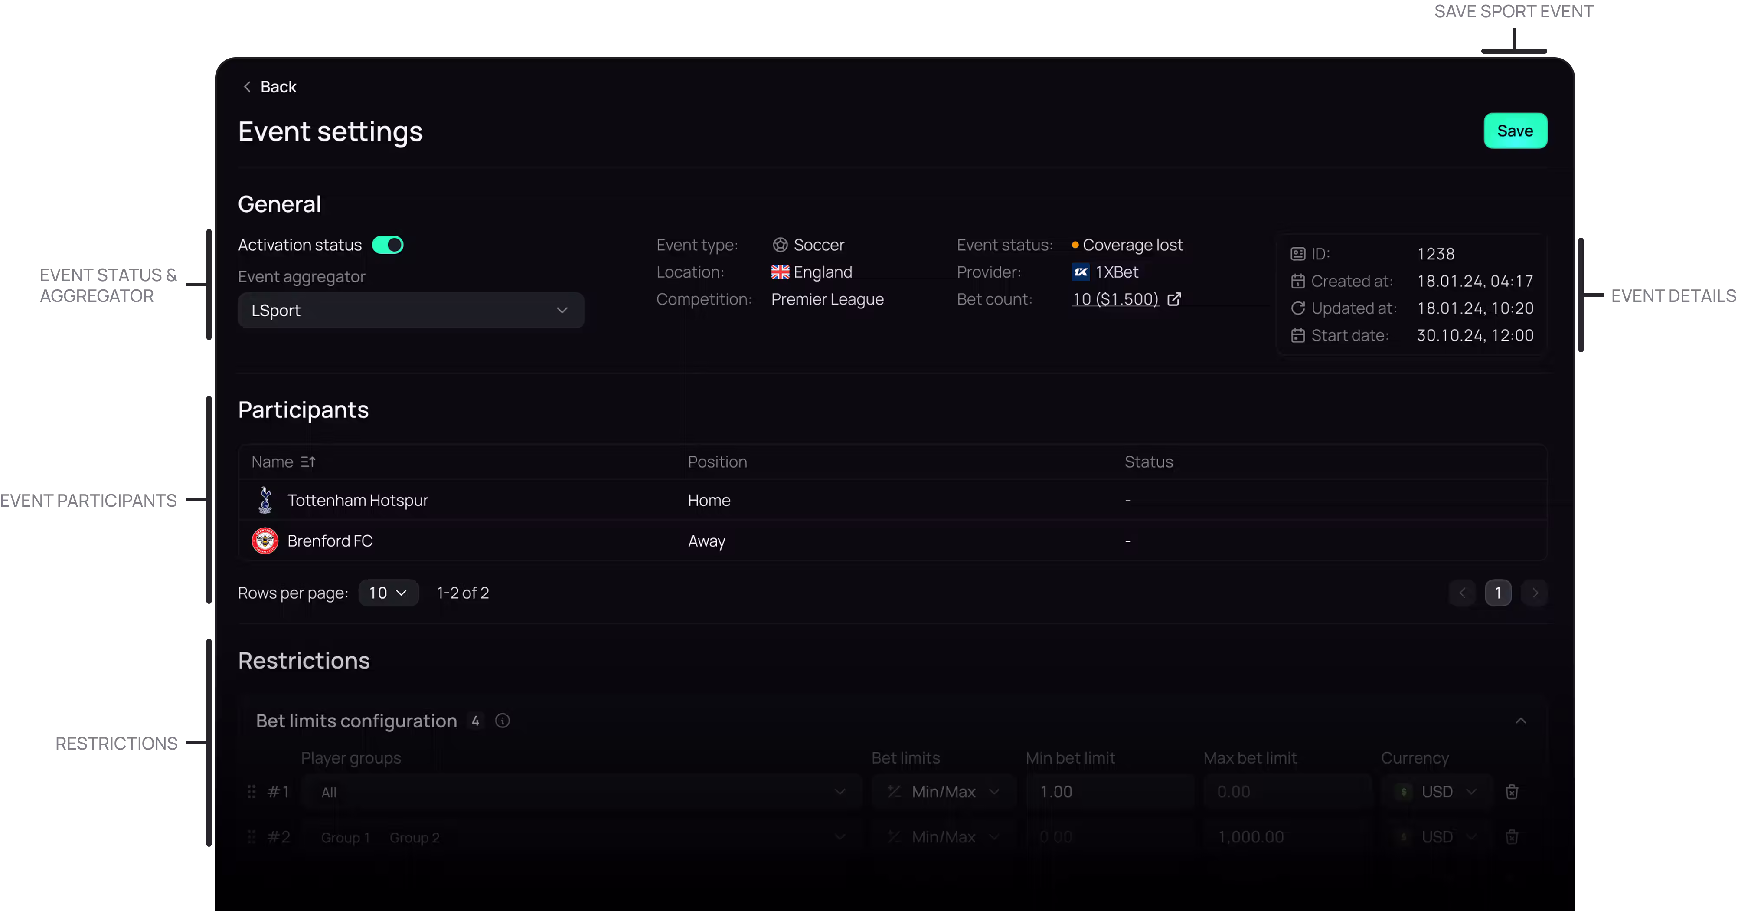
Task: Click the Coverage lost event status
Action: (1127, 245)
